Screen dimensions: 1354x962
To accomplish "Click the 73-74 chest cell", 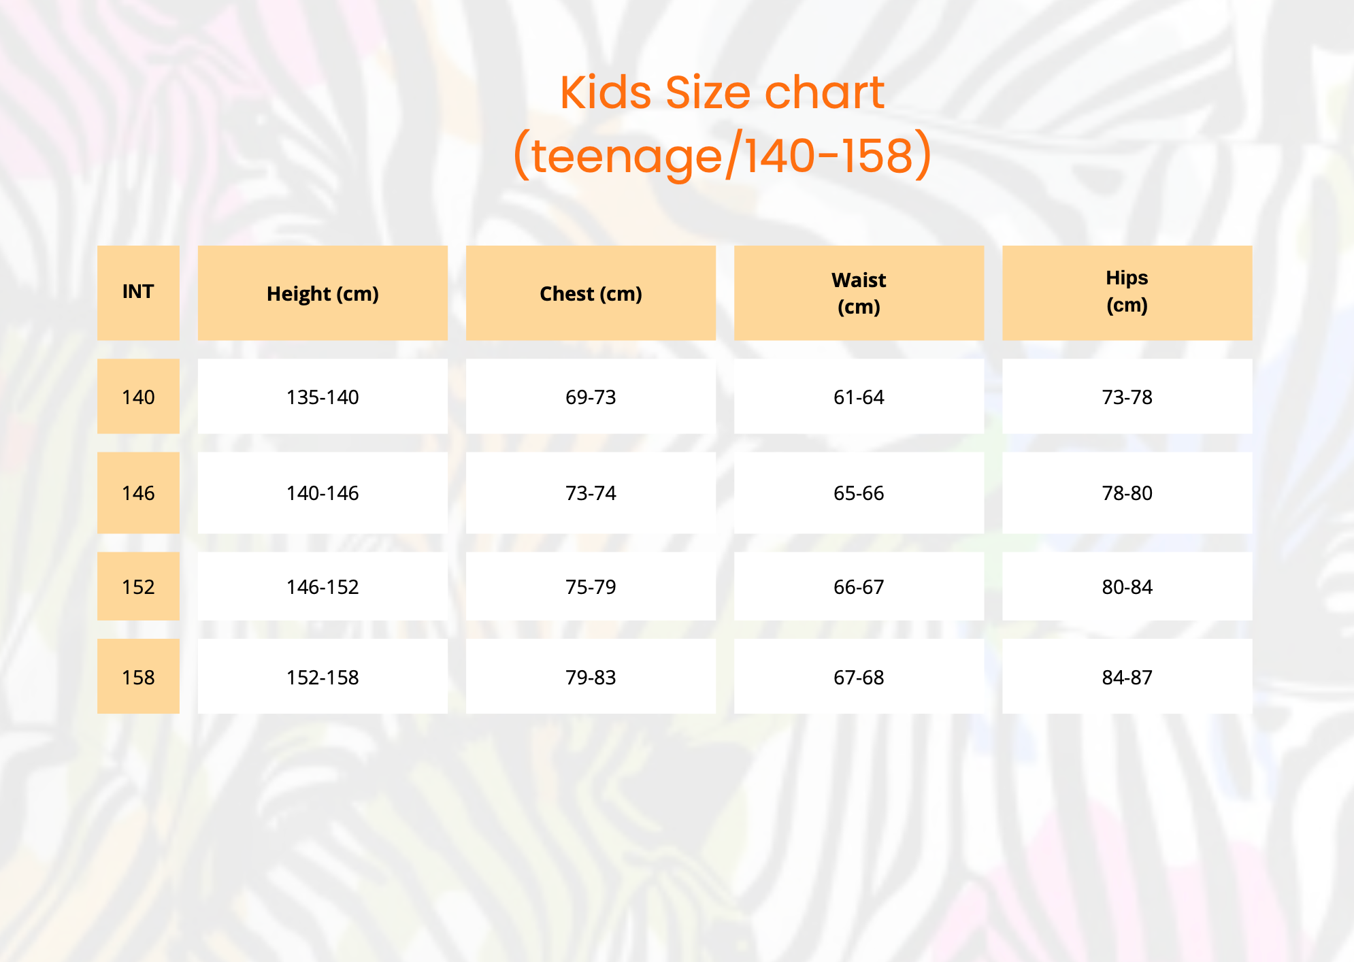I will coord(591,493).
